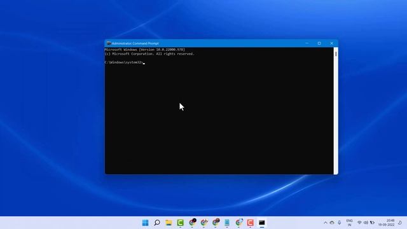Click the C:\Windows\system32> prompt line
The image size is (407, 229).
125,62
